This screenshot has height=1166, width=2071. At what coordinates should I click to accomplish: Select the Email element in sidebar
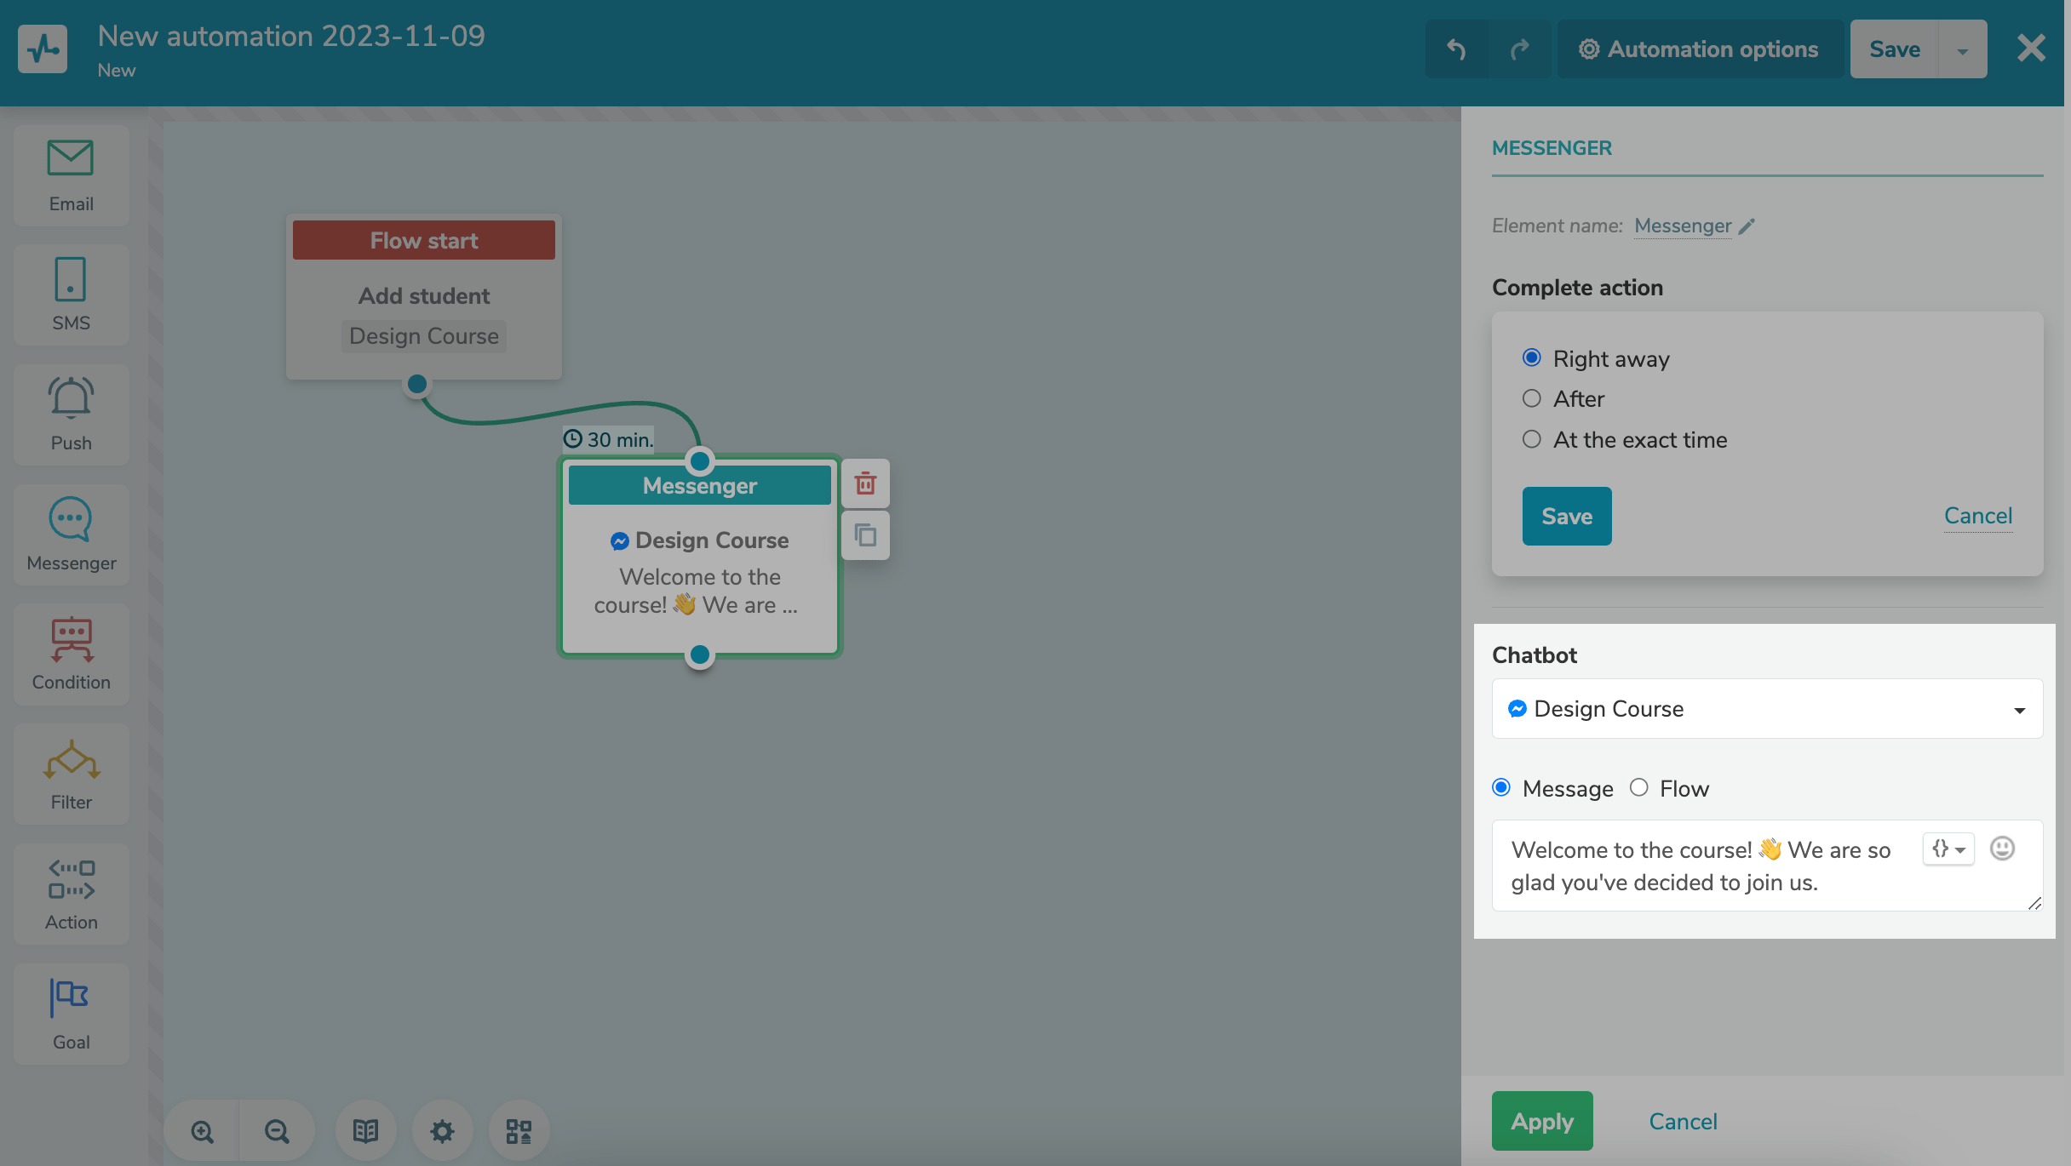[x=71, y=175]
